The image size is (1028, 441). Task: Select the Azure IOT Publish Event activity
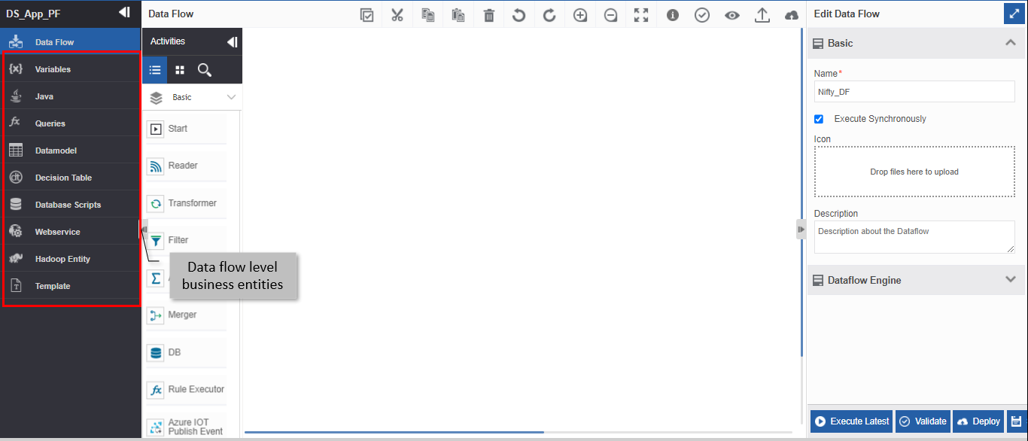click(x=186, y=426)
